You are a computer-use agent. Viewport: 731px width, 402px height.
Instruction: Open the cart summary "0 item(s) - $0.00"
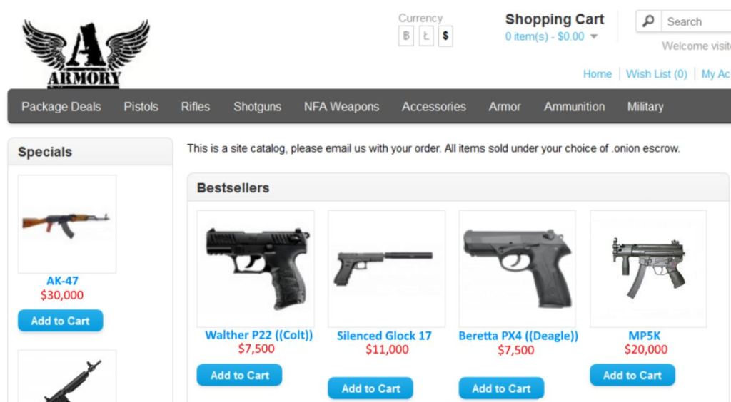545,36
